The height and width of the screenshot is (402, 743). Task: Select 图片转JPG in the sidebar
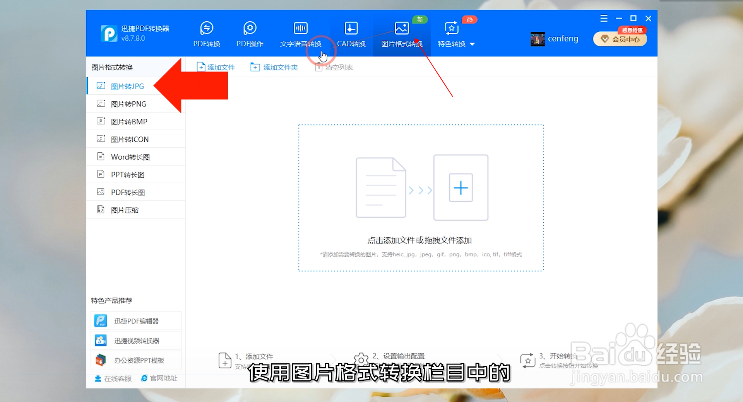[x=135, y=86]
